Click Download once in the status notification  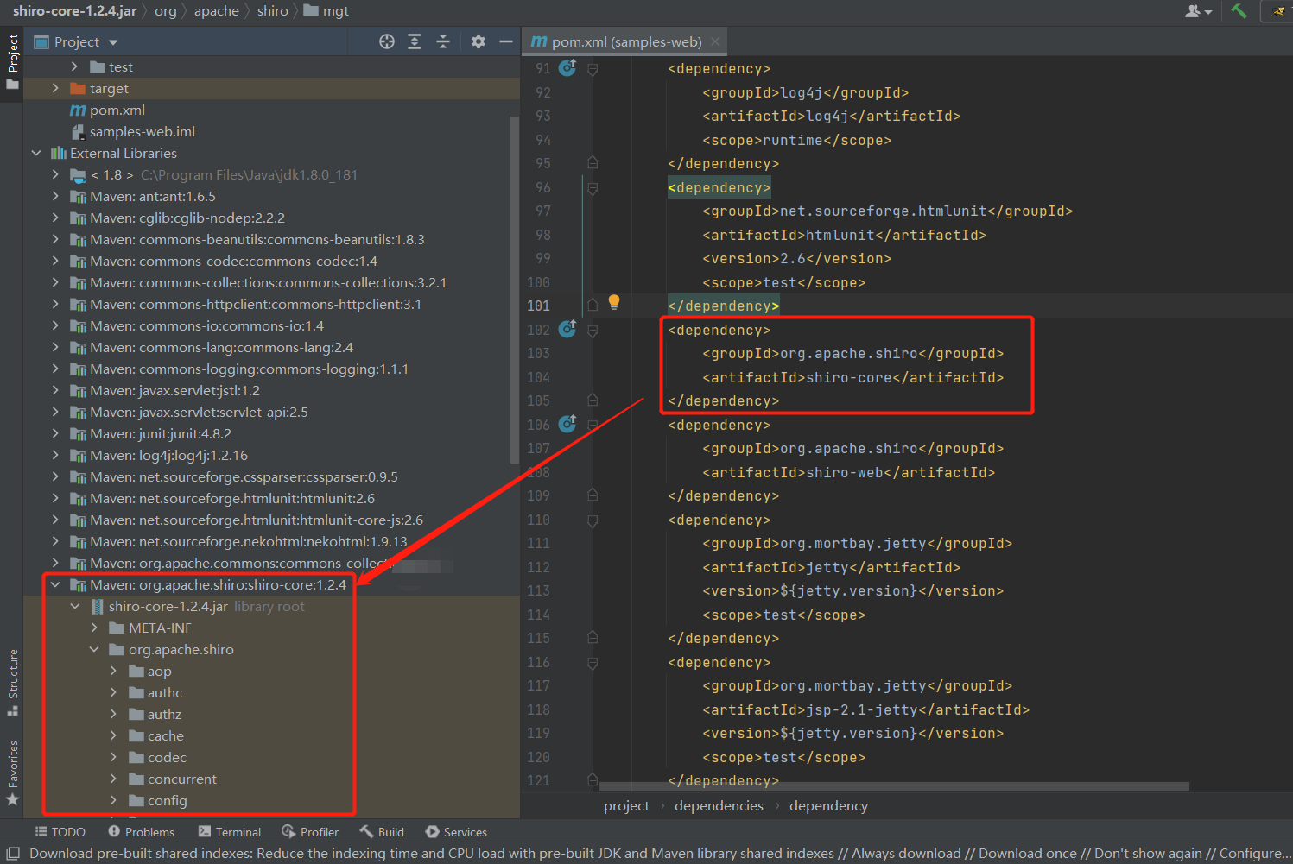(x=1028, y=853)
